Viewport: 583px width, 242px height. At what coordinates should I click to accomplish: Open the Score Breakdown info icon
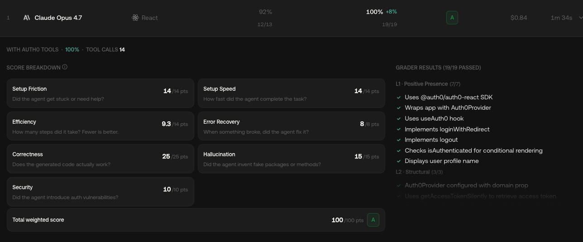[65, 67]
